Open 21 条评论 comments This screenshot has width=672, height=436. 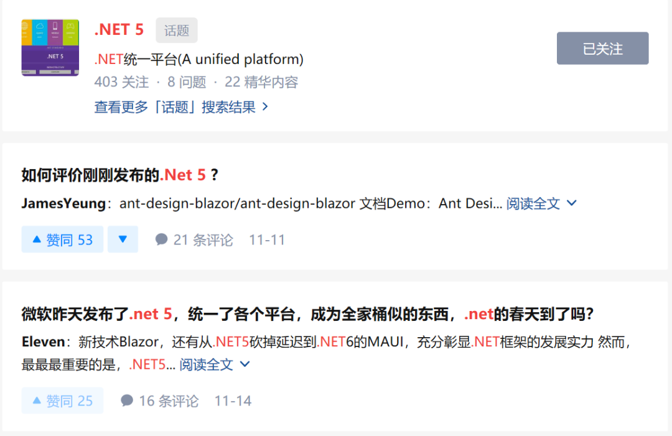pyautogui.click(x=194, y=240)
